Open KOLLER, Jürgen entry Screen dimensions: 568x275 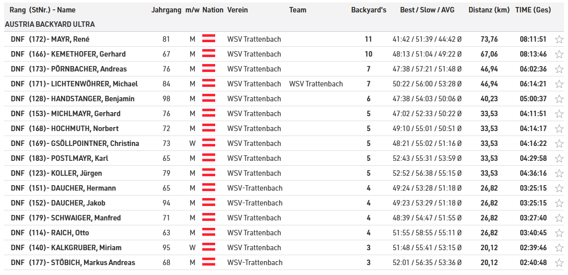click(x=77, y=173)
